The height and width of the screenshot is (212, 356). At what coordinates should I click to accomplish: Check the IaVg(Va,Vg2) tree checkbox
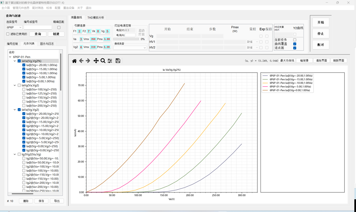click(x=19, y=85)
